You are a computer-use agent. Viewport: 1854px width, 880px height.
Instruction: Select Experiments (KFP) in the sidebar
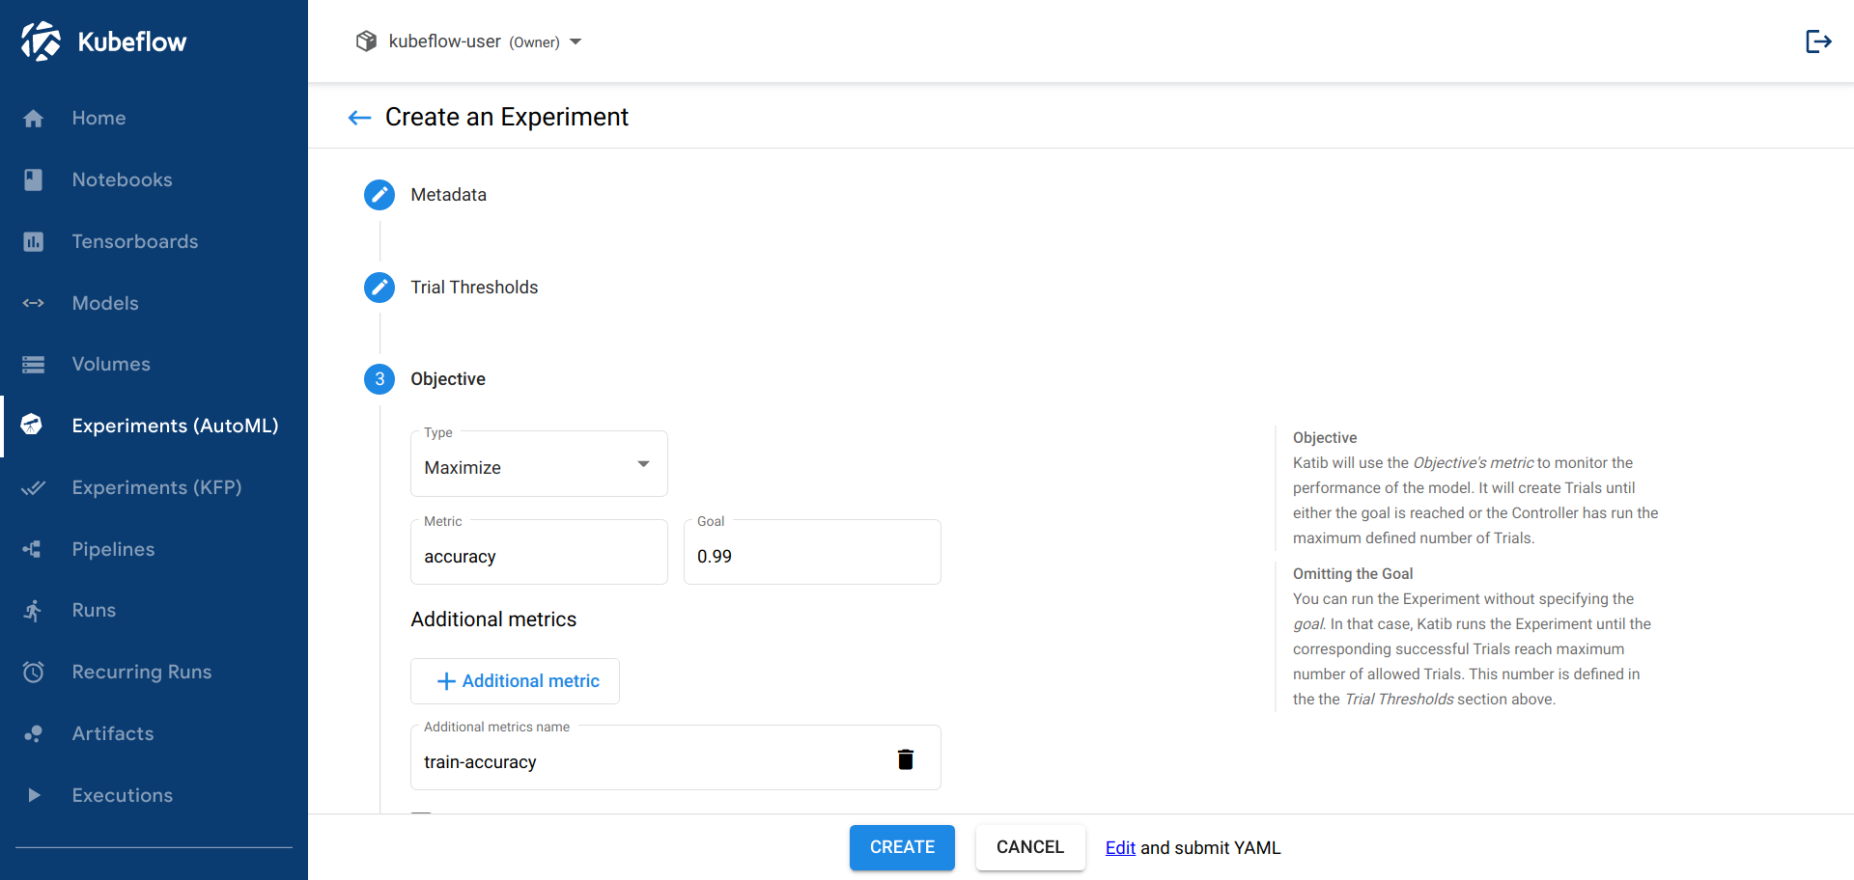[34, 487]
